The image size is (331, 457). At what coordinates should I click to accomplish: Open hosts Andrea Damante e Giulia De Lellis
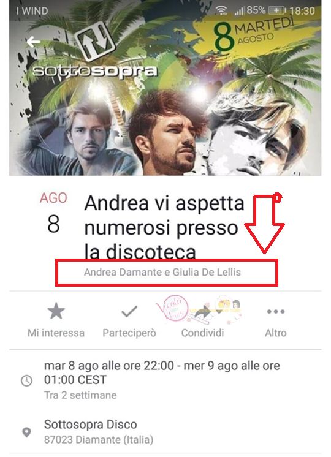tap(162, 272)
